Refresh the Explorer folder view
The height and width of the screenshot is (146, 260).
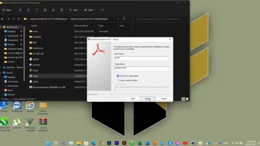[124, 19]
